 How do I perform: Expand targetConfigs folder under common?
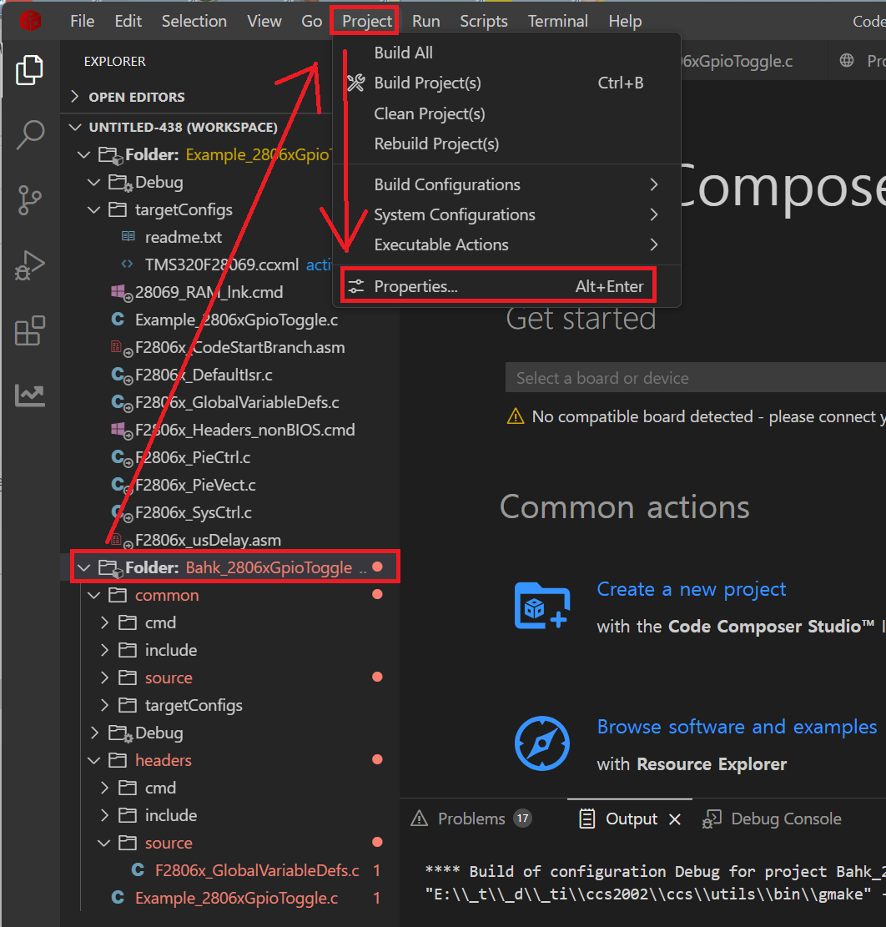click(x=104, y=705)
